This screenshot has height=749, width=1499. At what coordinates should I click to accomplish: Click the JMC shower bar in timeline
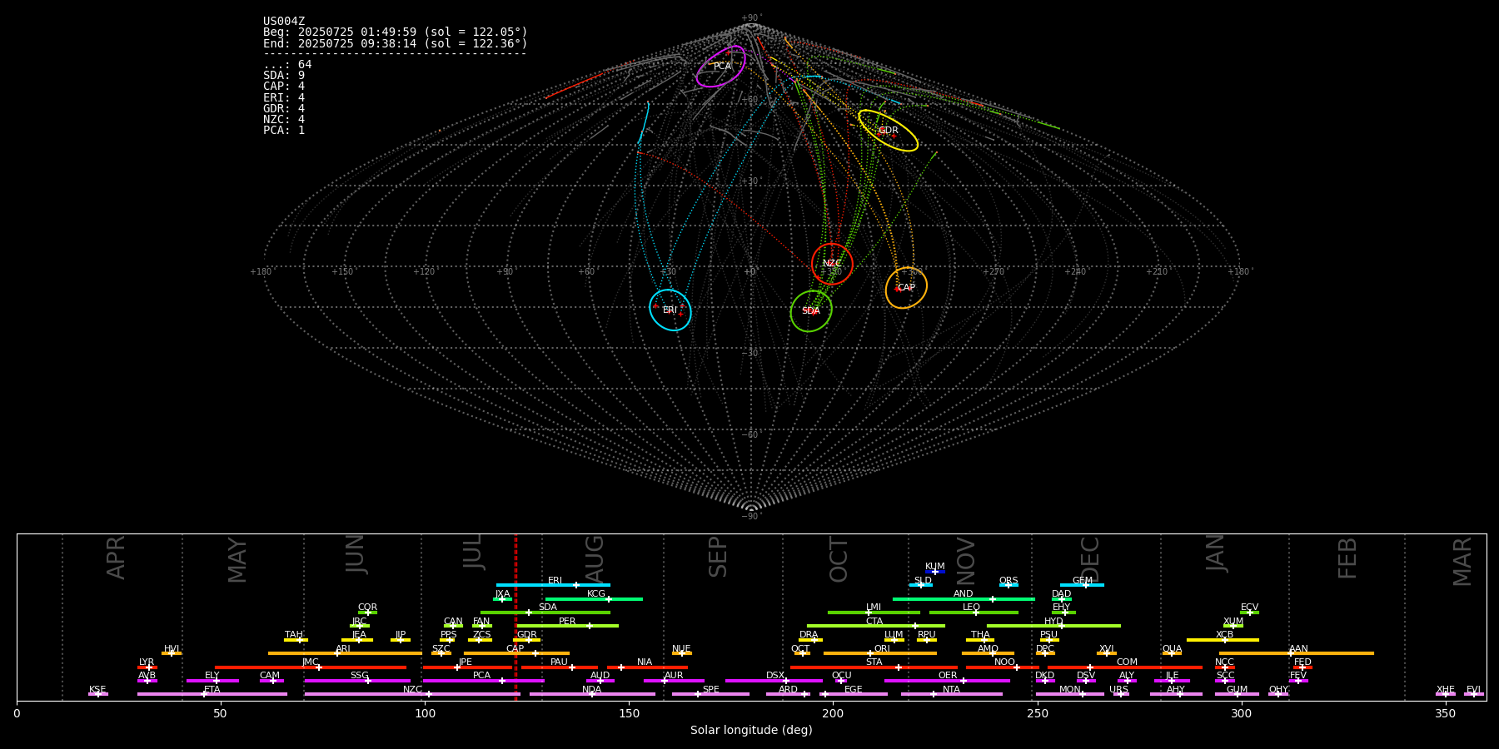pos(311,667)
